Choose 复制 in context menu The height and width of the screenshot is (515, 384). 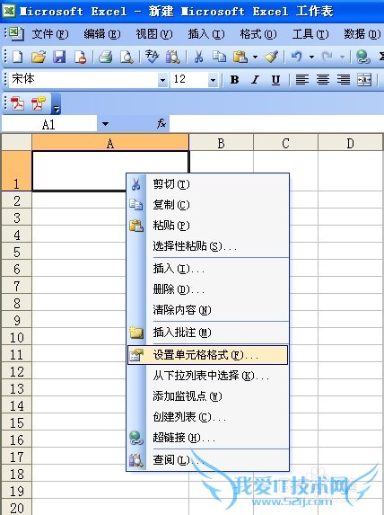(x=207, y=205)
